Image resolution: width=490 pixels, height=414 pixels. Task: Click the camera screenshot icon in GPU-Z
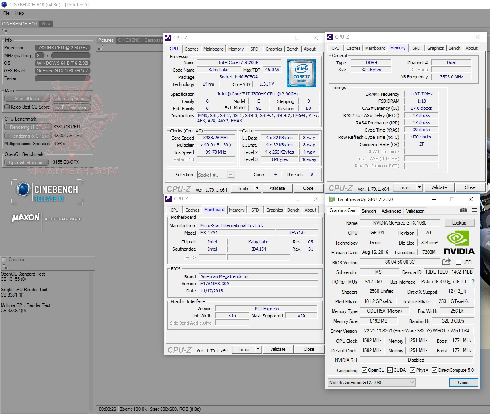click(463, 211)
